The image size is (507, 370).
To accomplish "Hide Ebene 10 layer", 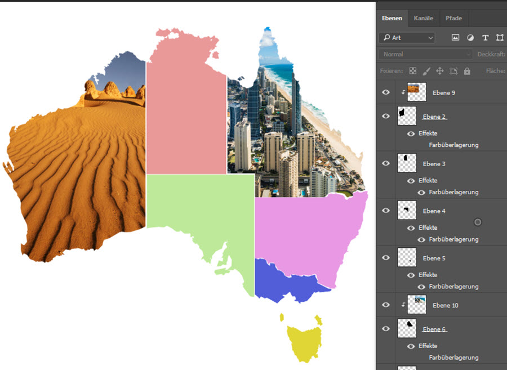I will pyautogui.click(x=385, y=305).
